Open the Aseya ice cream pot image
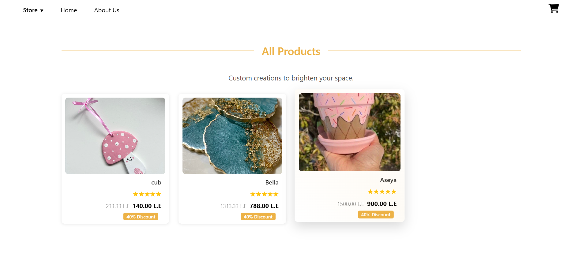 click(350, 132)
